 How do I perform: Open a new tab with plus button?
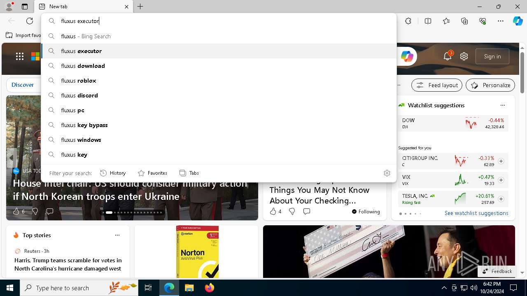click(x=140, y=7)
